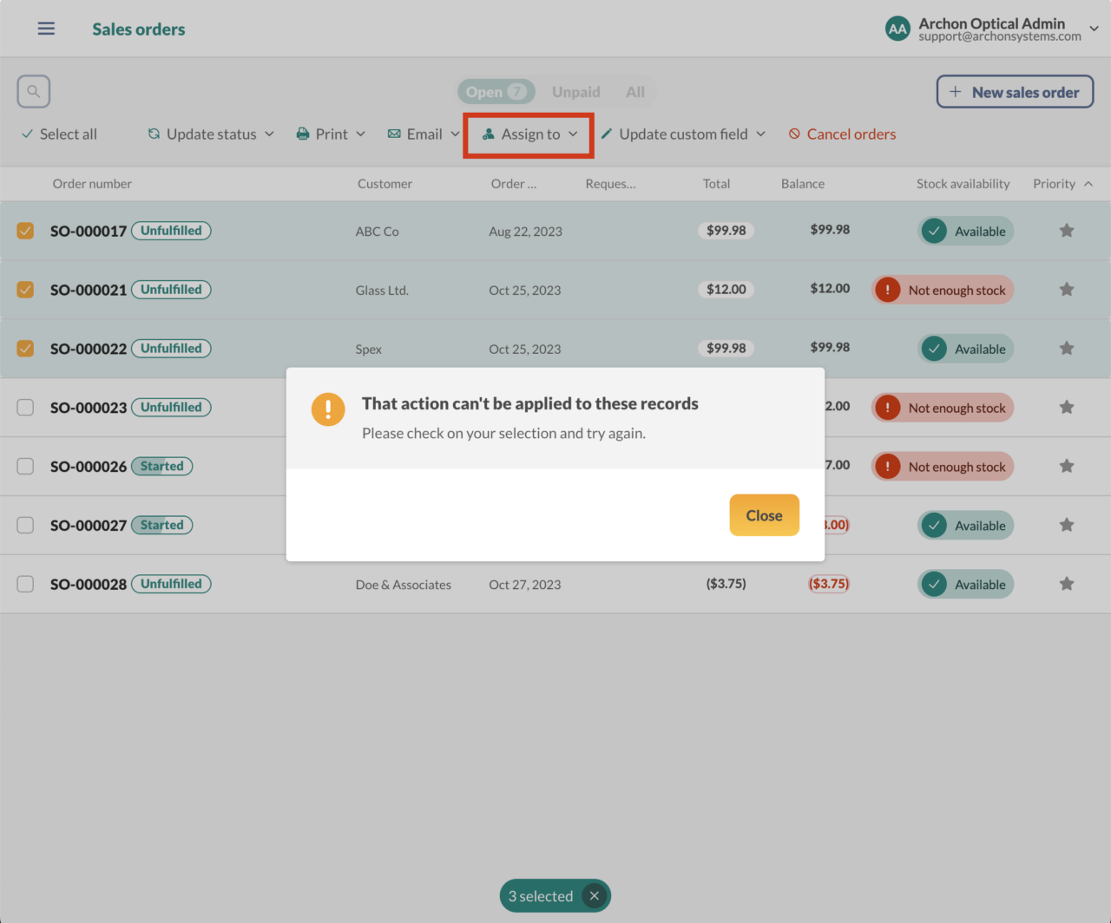Switch to the Unpaid tab

pos(576,91)
